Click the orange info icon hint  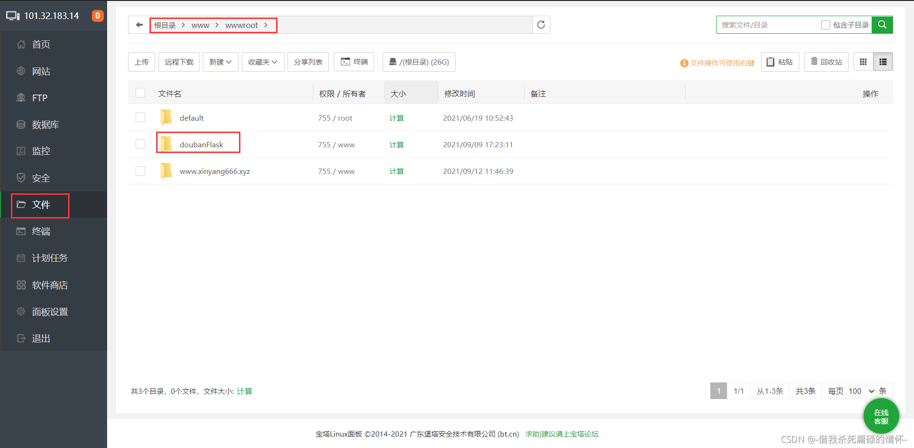684,63
